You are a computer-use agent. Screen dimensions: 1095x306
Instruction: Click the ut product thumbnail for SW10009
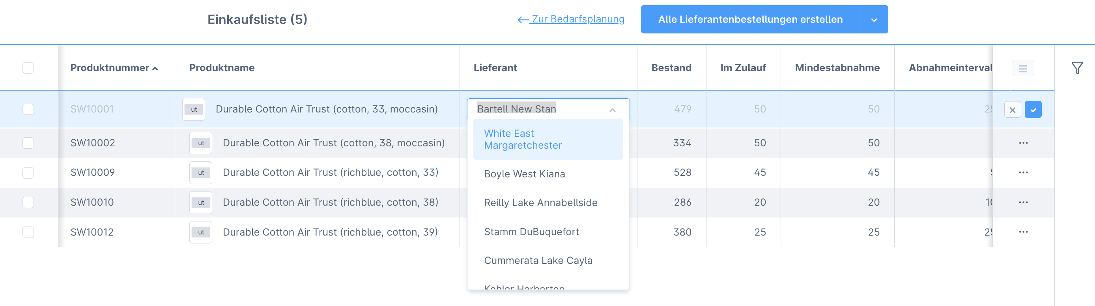point(200,172)
